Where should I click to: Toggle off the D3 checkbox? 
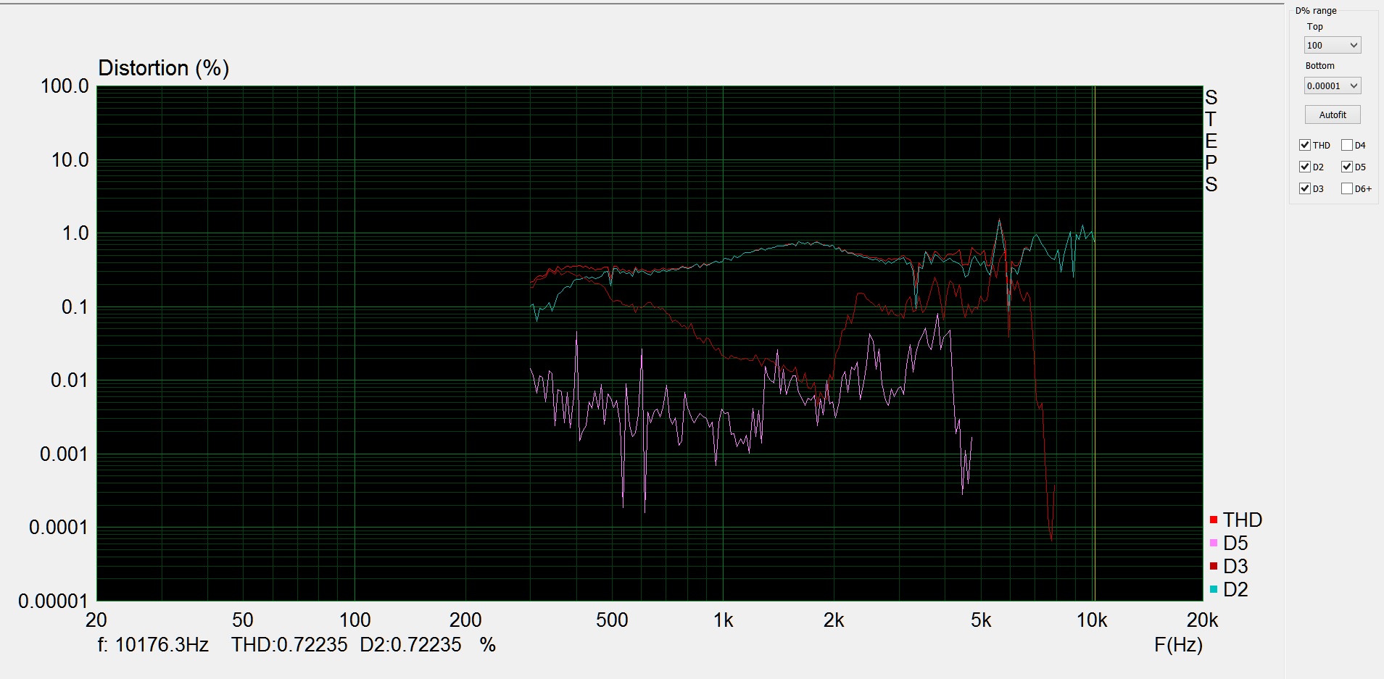[x=1305, y=188]
